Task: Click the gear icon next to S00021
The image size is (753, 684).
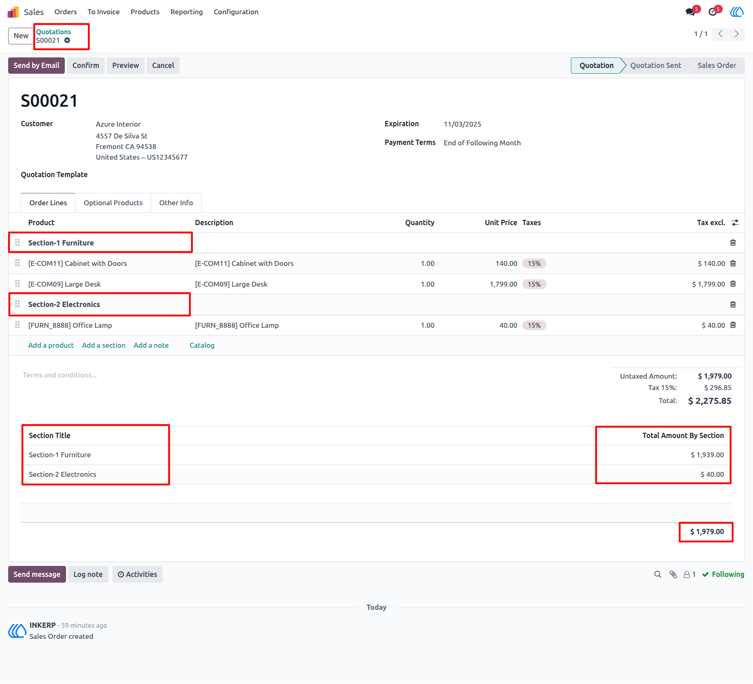Action: point(67,40)
